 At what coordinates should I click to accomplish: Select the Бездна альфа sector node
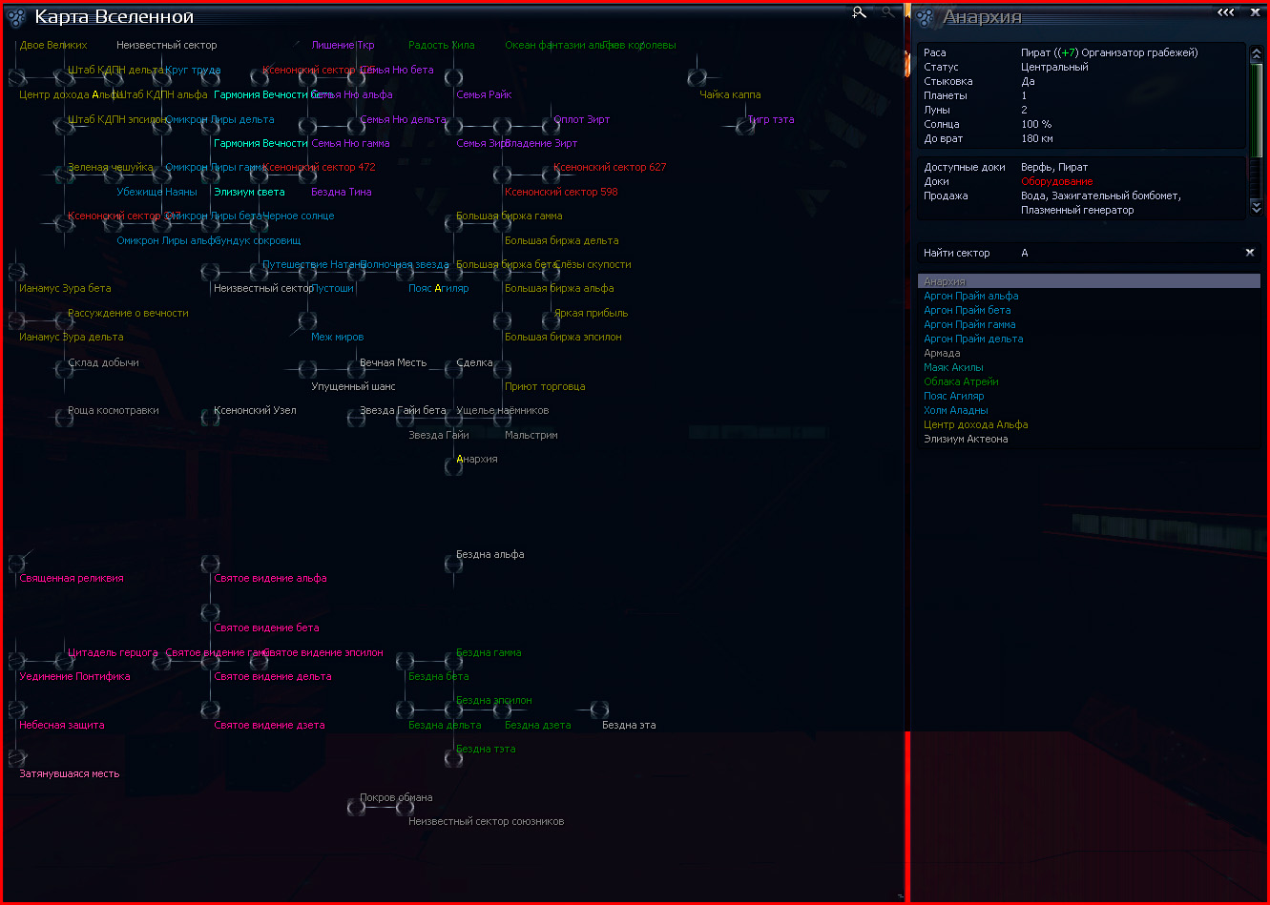(x=453, y=564)
